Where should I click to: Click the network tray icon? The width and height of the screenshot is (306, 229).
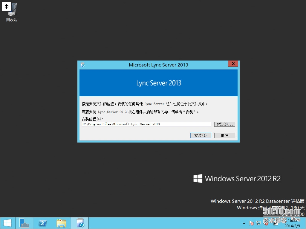[x=258, y=223]
